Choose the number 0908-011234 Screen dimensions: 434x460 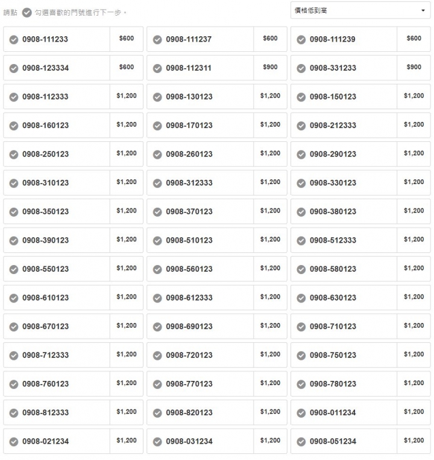(x=333, y=413)
